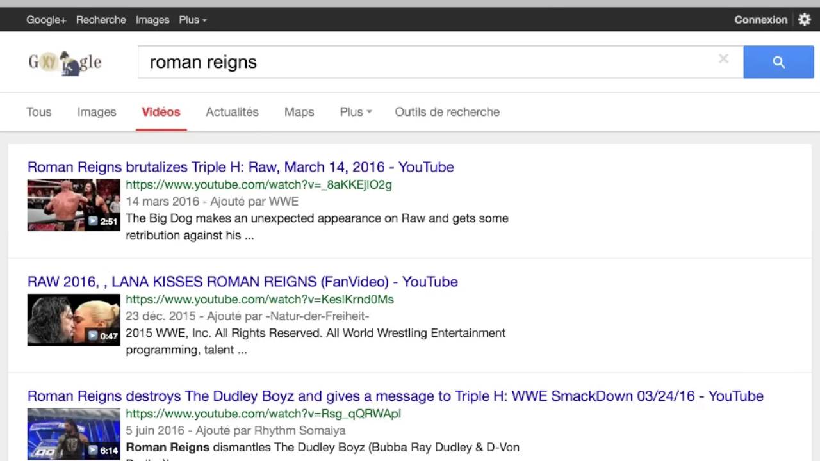The width and height of the screenshot is (820, 461).
Task: Clear the search box with the X icon
Action: 723,59
